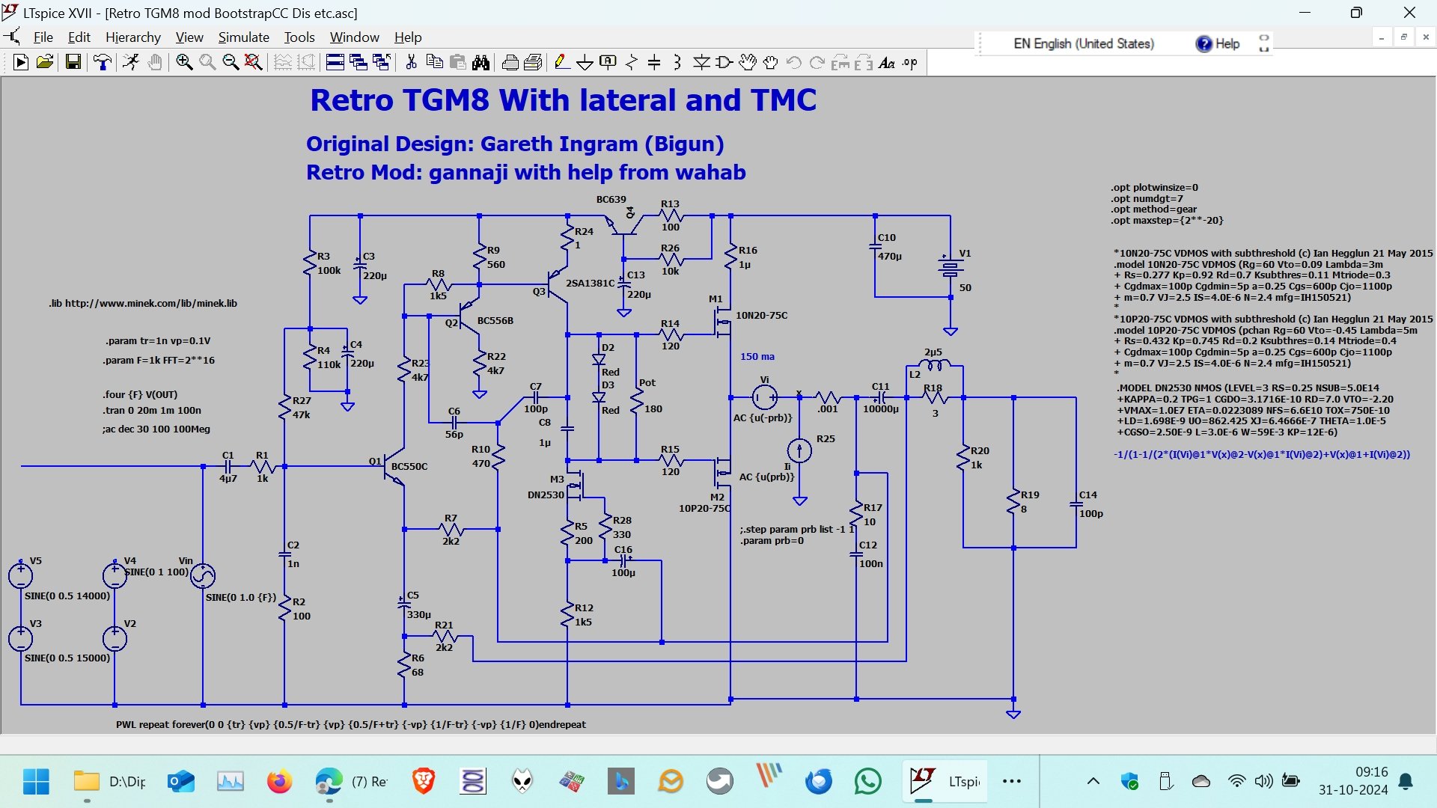Click the '150 ma' blue annotation
1437x808 pixels.
(x=757, y=356)
